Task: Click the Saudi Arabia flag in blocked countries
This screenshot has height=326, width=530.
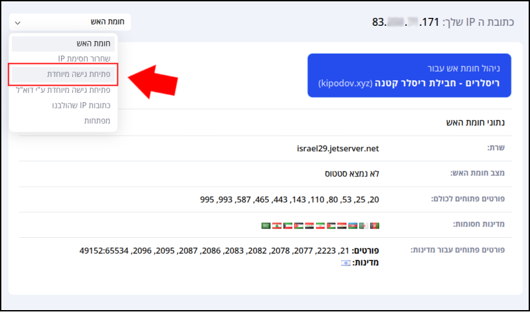Action: (x=266, y=225)
